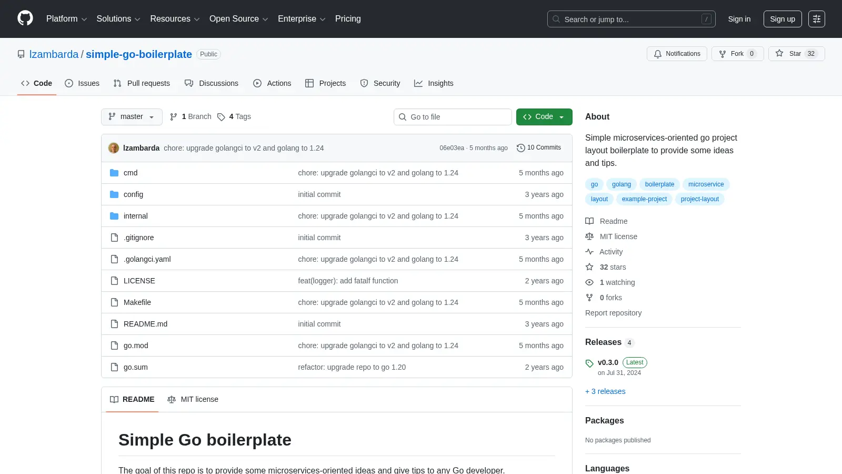
Task: Click the LICENSE file icon
Action: [114, 281]
